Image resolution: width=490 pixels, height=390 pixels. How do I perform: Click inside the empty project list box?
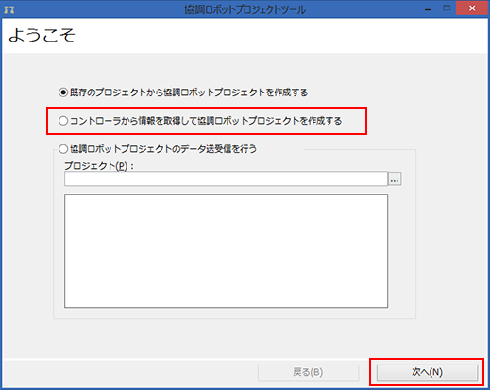(226, 251)
